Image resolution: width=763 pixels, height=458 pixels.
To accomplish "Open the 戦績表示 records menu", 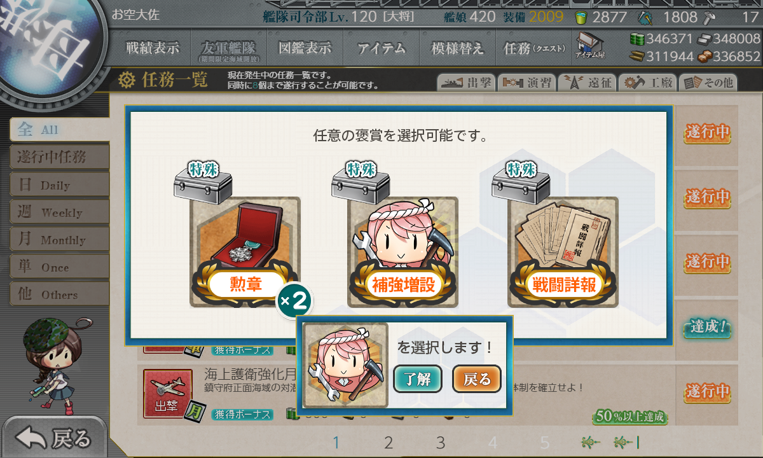I will tap(153, 48).
